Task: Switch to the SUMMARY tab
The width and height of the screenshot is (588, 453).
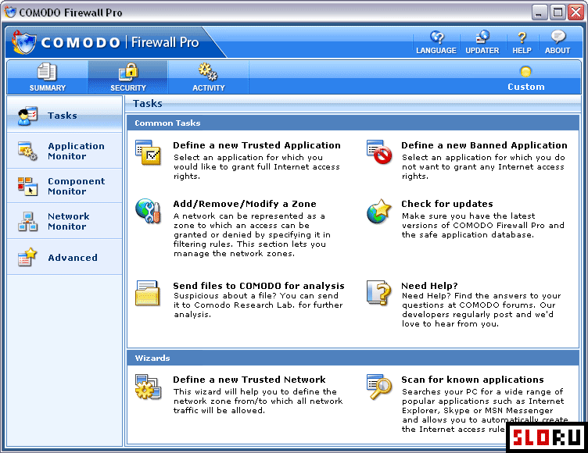Action: (x=48, y=77)
